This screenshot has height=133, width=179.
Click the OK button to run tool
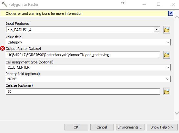76,127
